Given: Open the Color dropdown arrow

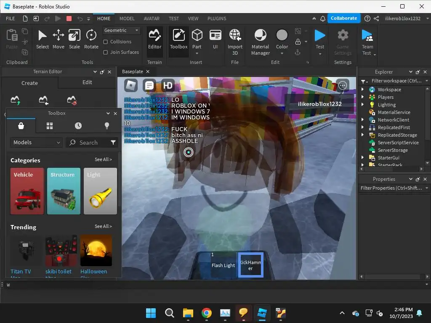Looking at the screenshot, I should click(282, 53).
